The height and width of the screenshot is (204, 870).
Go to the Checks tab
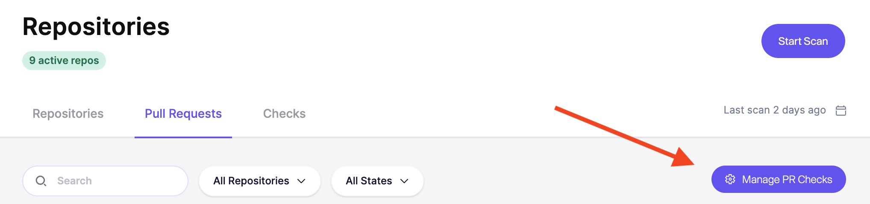[x=284, y=114]
